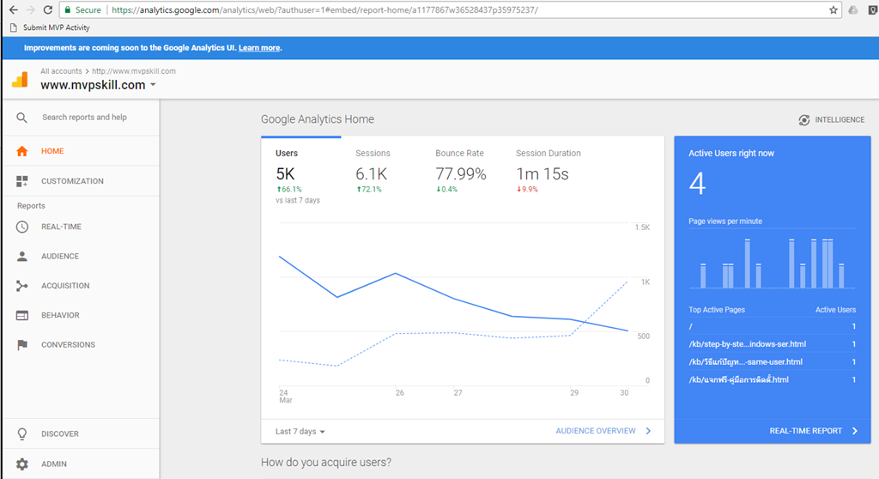The image size is (879, 479).
Task: Click the Submit MVP Activity bookmark
Action: tap(50, 27)
